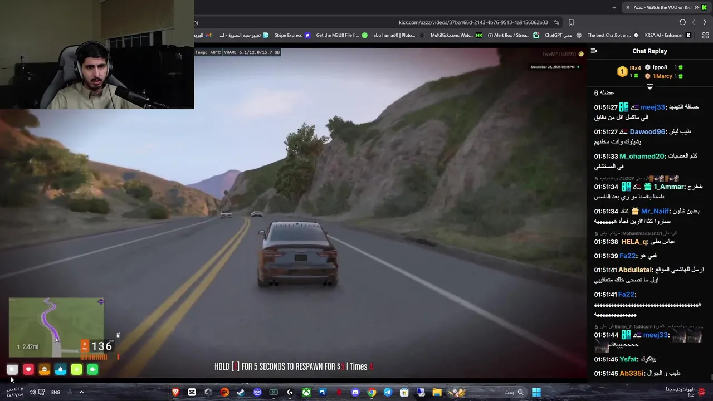Bookmark this page with the bookmark icon
This screenshot has width=713, height=401.
coord(571,22)
